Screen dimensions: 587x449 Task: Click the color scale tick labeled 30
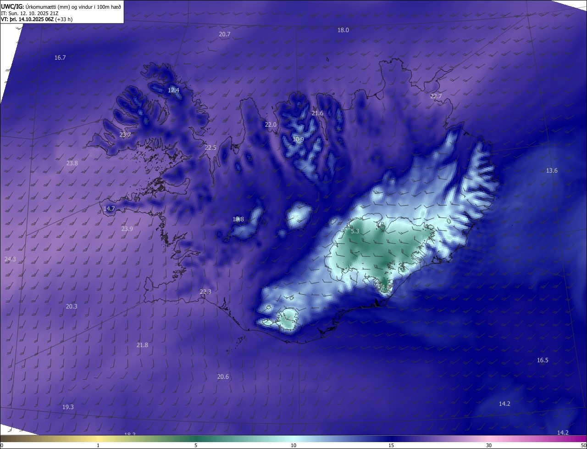pyautogui.click(x=489, y=445)
